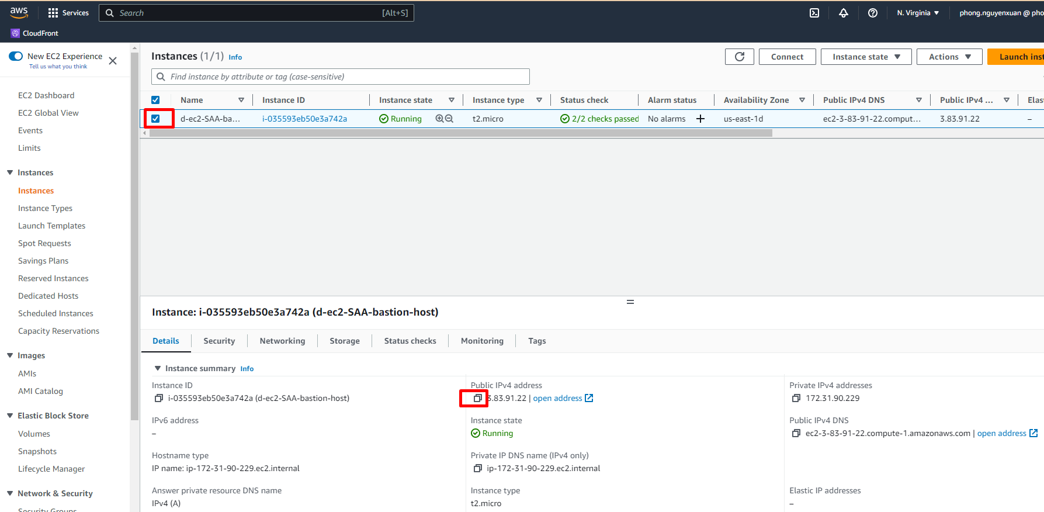Open instance link i-035593eb50e3a742a
Image resolution: width=1044 pixels, height=512 pixels.
(x=304, y=119)
